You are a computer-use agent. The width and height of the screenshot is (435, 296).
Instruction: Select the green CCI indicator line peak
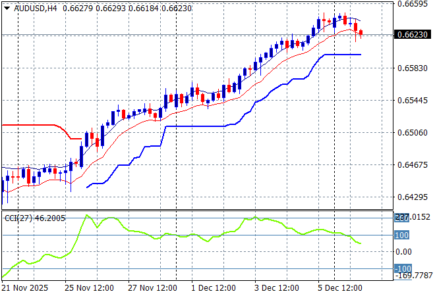pyautogui.click(x=86, y=215)
